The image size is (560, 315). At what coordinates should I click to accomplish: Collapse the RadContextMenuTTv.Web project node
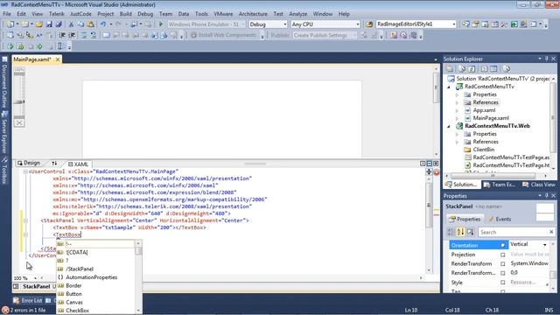point(449,126)
